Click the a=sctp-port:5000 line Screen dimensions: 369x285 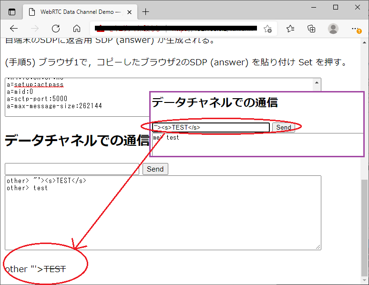pos(37,99)
